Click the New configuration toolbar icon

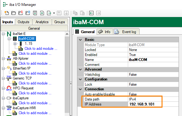click(6, 13)
